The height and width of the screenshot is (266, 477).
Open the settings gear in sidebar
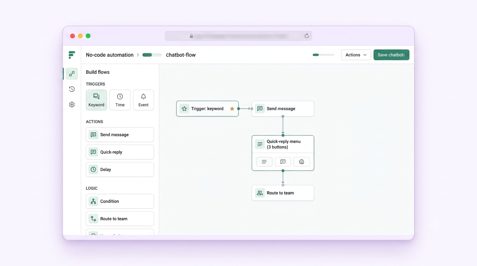[72, 105]
